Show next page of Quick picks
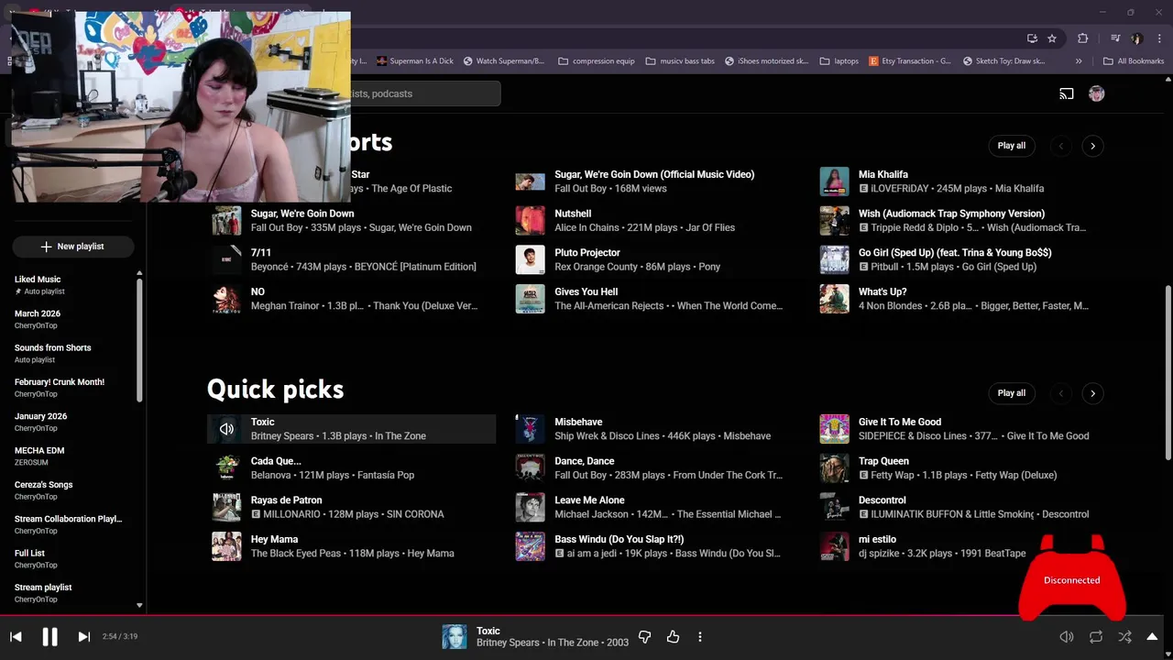The width and height of the screenshot is (1173, 660). click(1092, 393)
